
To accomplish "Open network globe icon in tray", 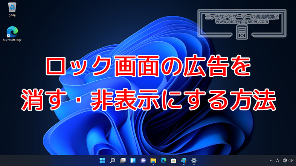I will (x=285, y=160).
